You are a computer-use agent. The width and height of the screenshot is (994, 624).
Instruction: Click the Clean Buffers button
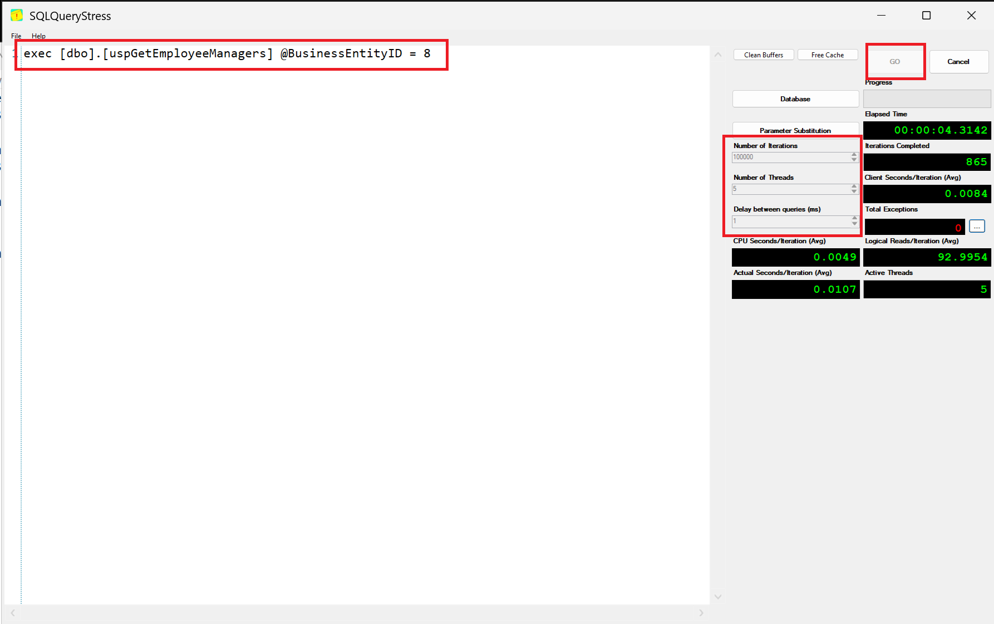(764, 55)
